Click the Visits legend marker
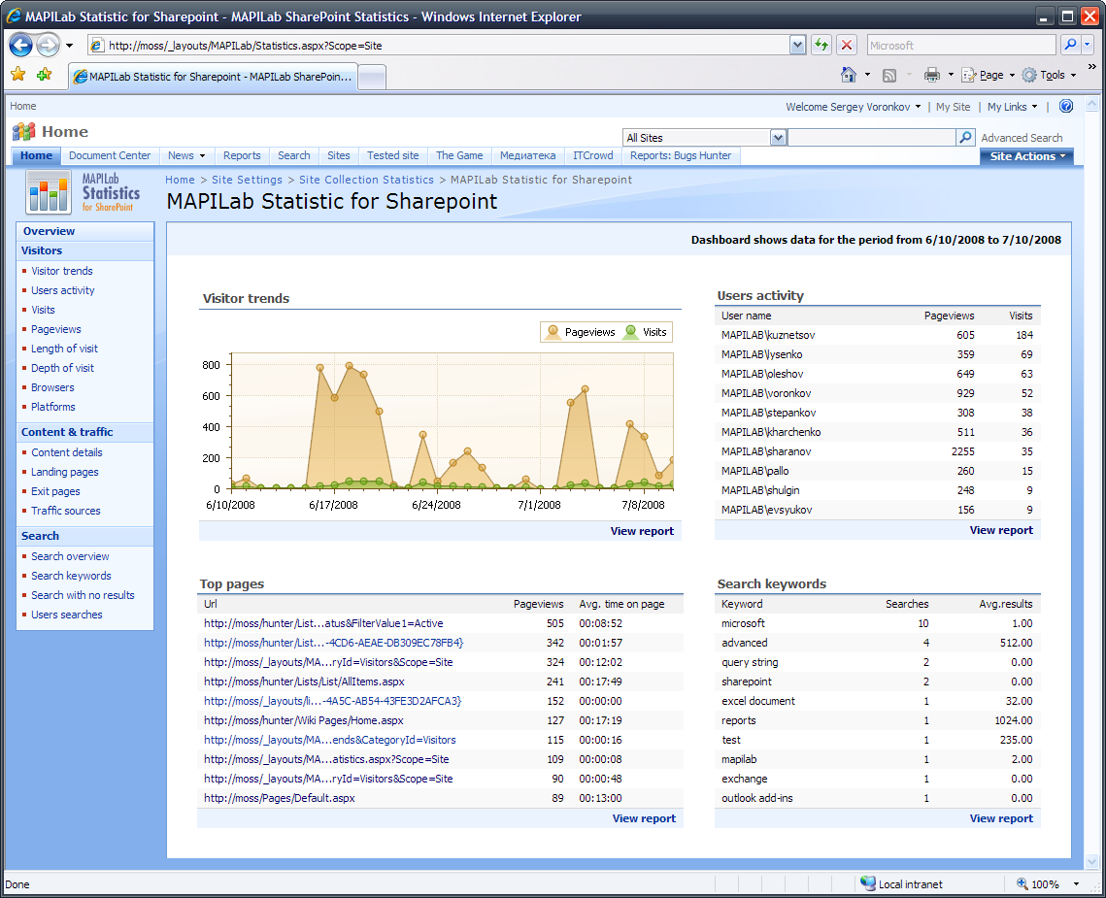 (x=630, y=332)
